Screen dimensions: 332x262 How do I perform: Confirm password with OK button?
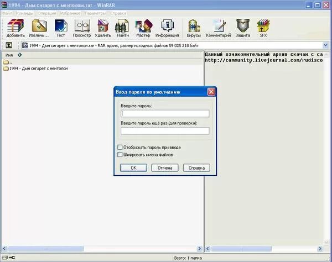pos(133,167)
